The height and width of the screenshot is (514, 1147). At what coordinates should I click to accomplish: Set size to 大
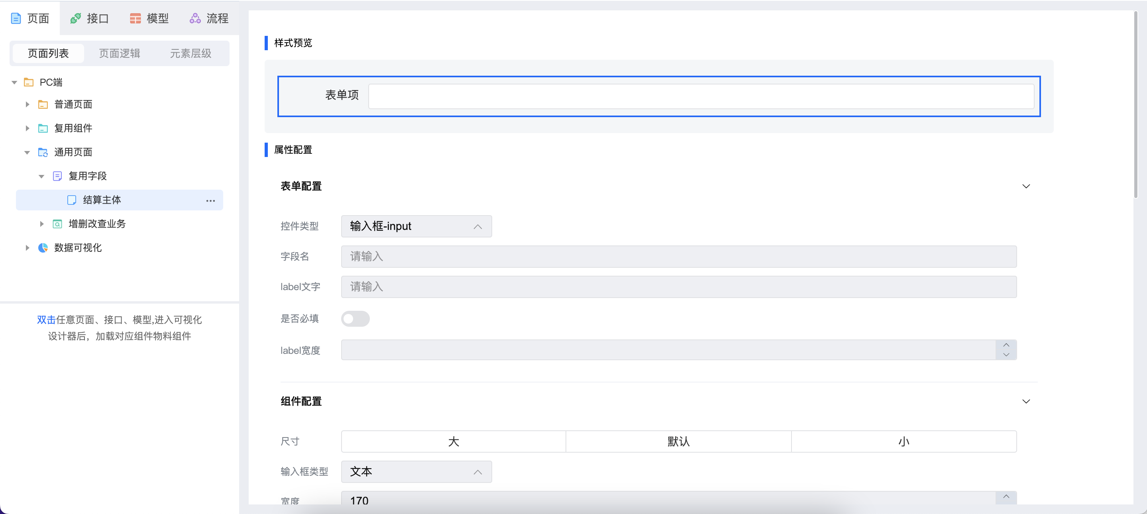[454, 441]
